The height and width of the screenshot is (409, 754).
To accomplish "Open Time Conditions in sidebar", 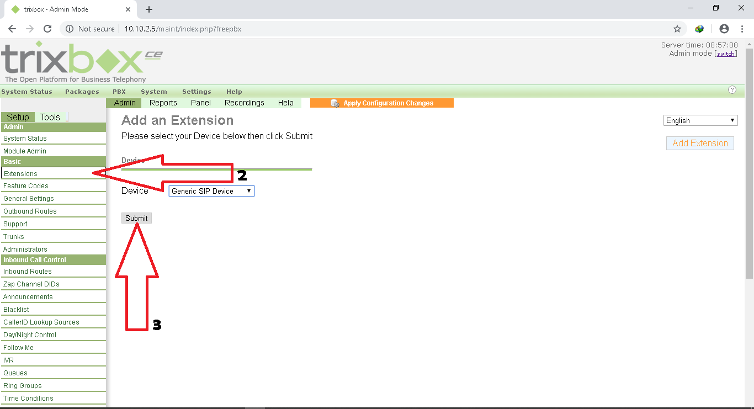I will (x=53, y=399).
